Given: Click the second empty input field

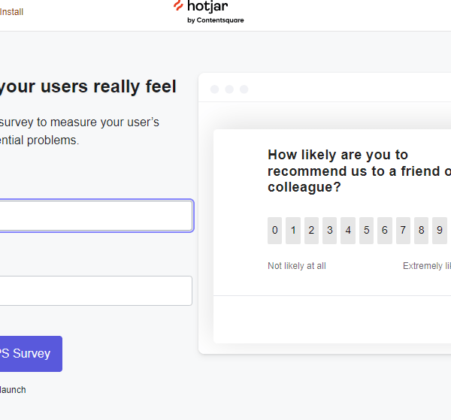Looking at the screenshot, I should [x=96, y=291].
